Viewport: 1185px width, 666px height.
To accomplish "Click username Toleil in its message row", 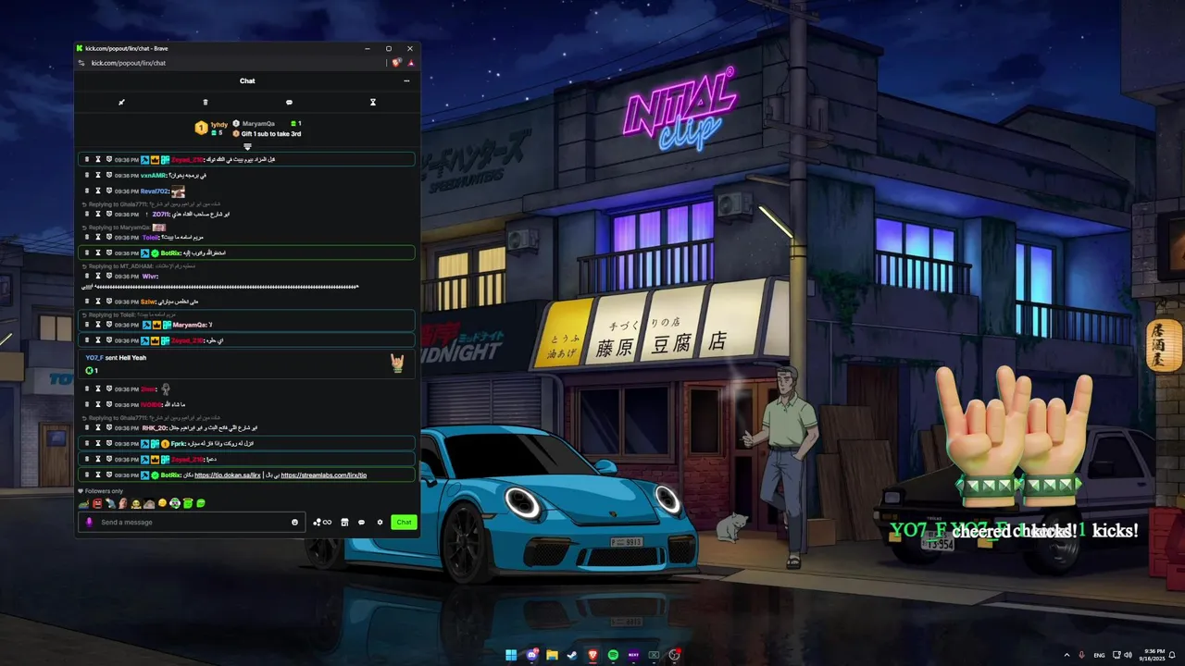I will click(x=151, y=238).
